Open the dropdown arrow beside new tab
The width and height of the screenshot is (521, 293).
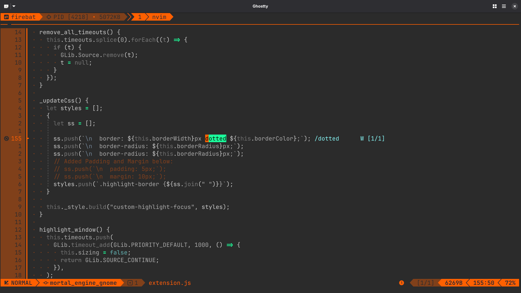tap(14, 6)
